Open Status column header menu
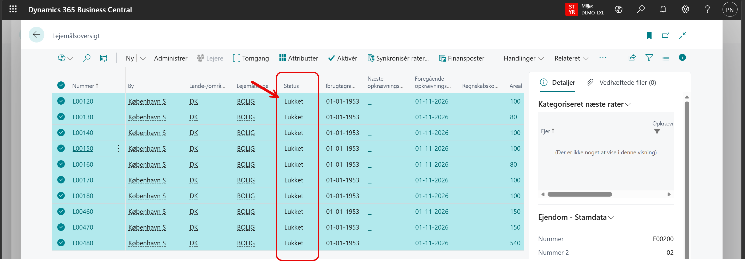The image size is (745, 261). 291,86
